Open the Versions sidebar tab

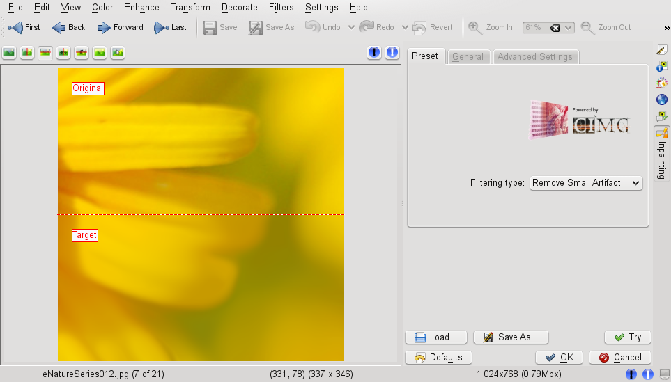click(662, 116)
